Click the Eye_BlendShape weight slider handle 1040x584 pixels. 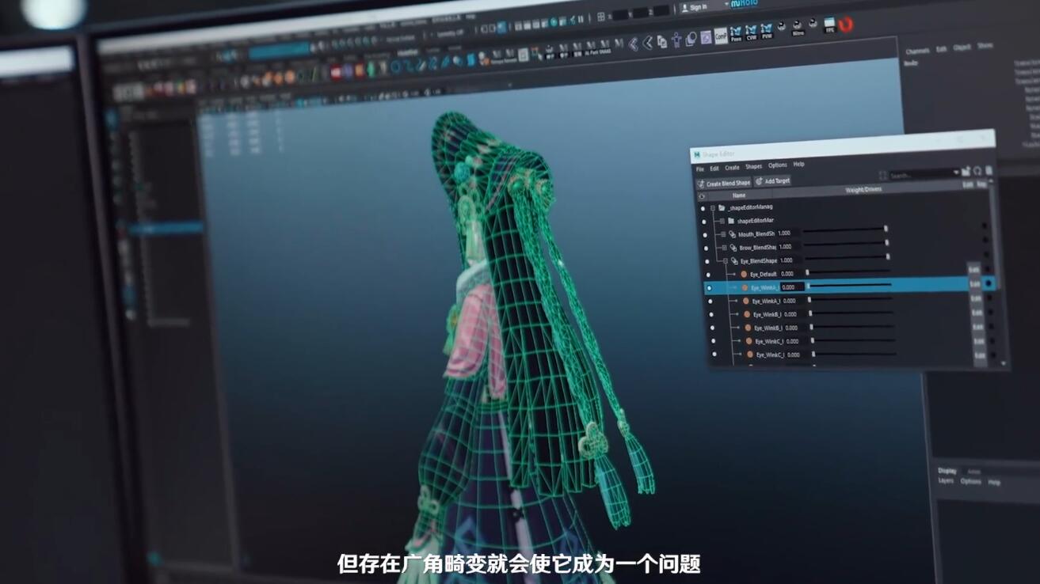pos(887,256)
